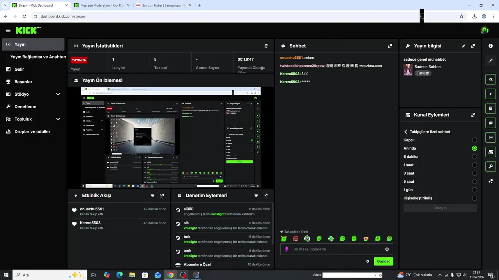499x280 pixels.
Task: Toggle chat bubble widget in right sidebar
Action: pos(491,123)
